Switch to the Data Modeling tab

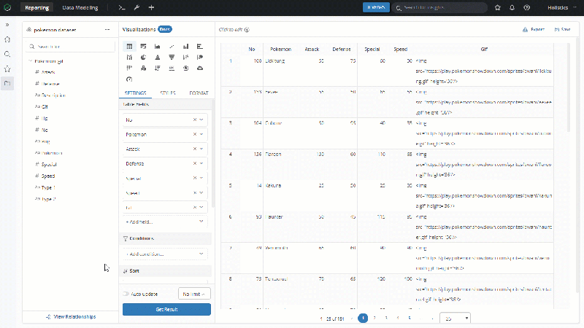(x=80, y=7)
